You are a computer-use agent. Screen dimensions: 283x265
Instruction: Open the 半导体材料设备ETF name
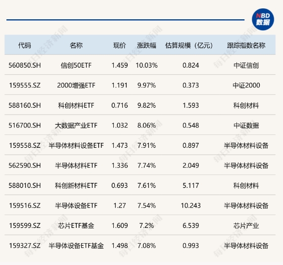[x=76, y=145]
